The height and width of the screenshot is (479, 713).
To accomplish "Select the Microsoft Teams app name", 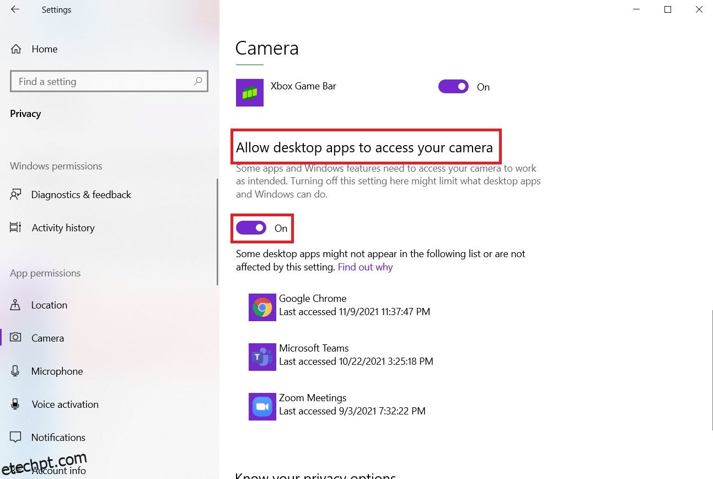I will tap(314, 348).
